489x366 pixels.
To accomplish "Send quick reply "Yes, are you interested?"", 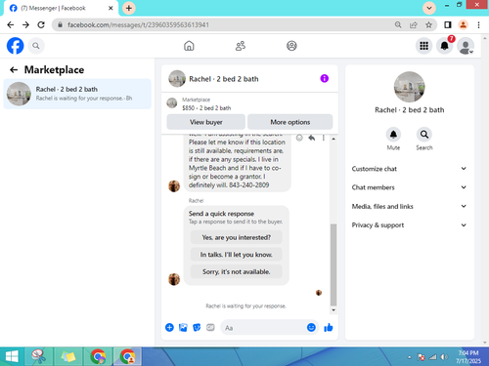I will click(237, 237).
